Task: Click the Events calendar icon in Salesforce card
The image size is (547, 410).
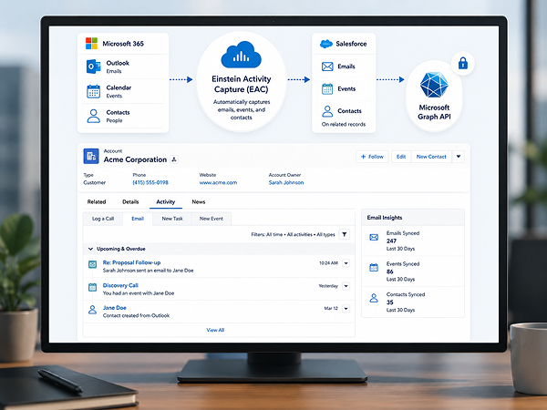Action: [x=327, y=89]
